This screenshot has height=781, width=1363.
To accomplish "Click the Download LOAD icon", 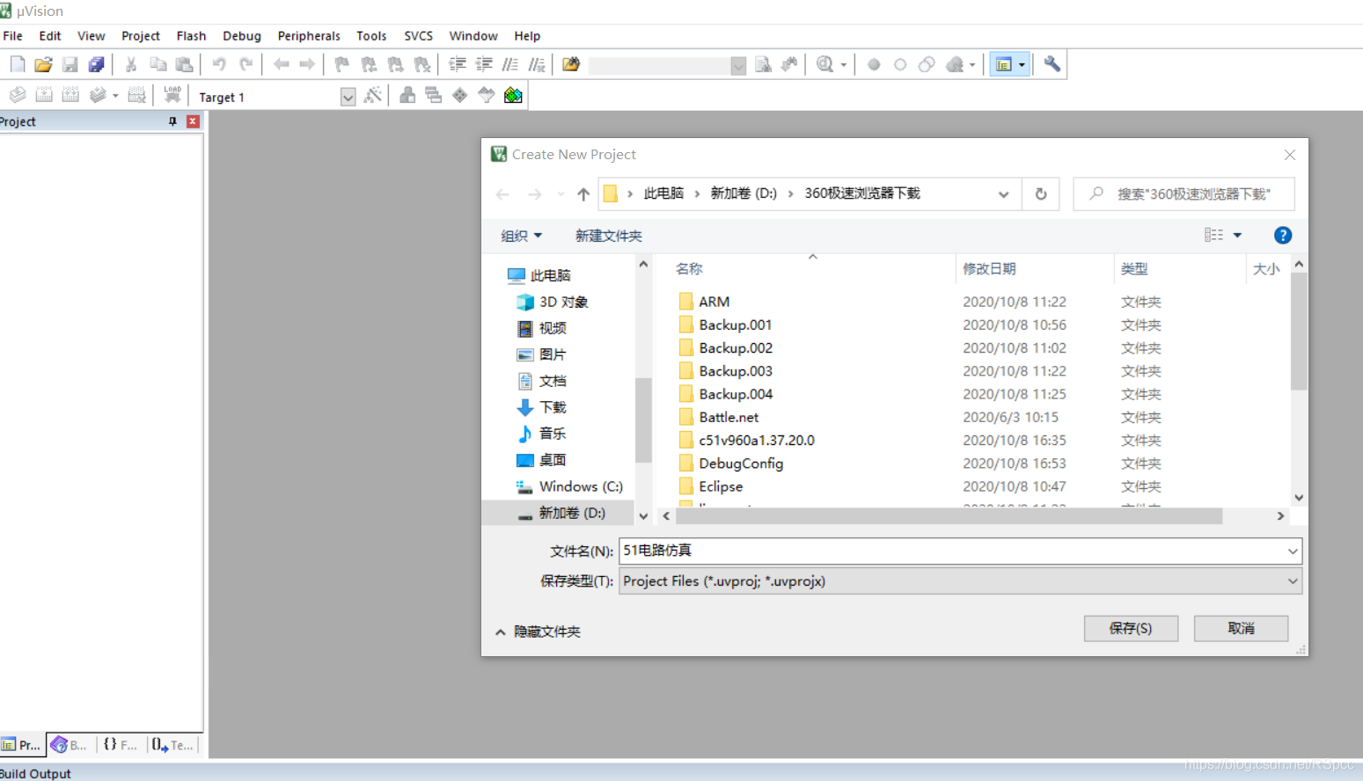I will (172, 95).
